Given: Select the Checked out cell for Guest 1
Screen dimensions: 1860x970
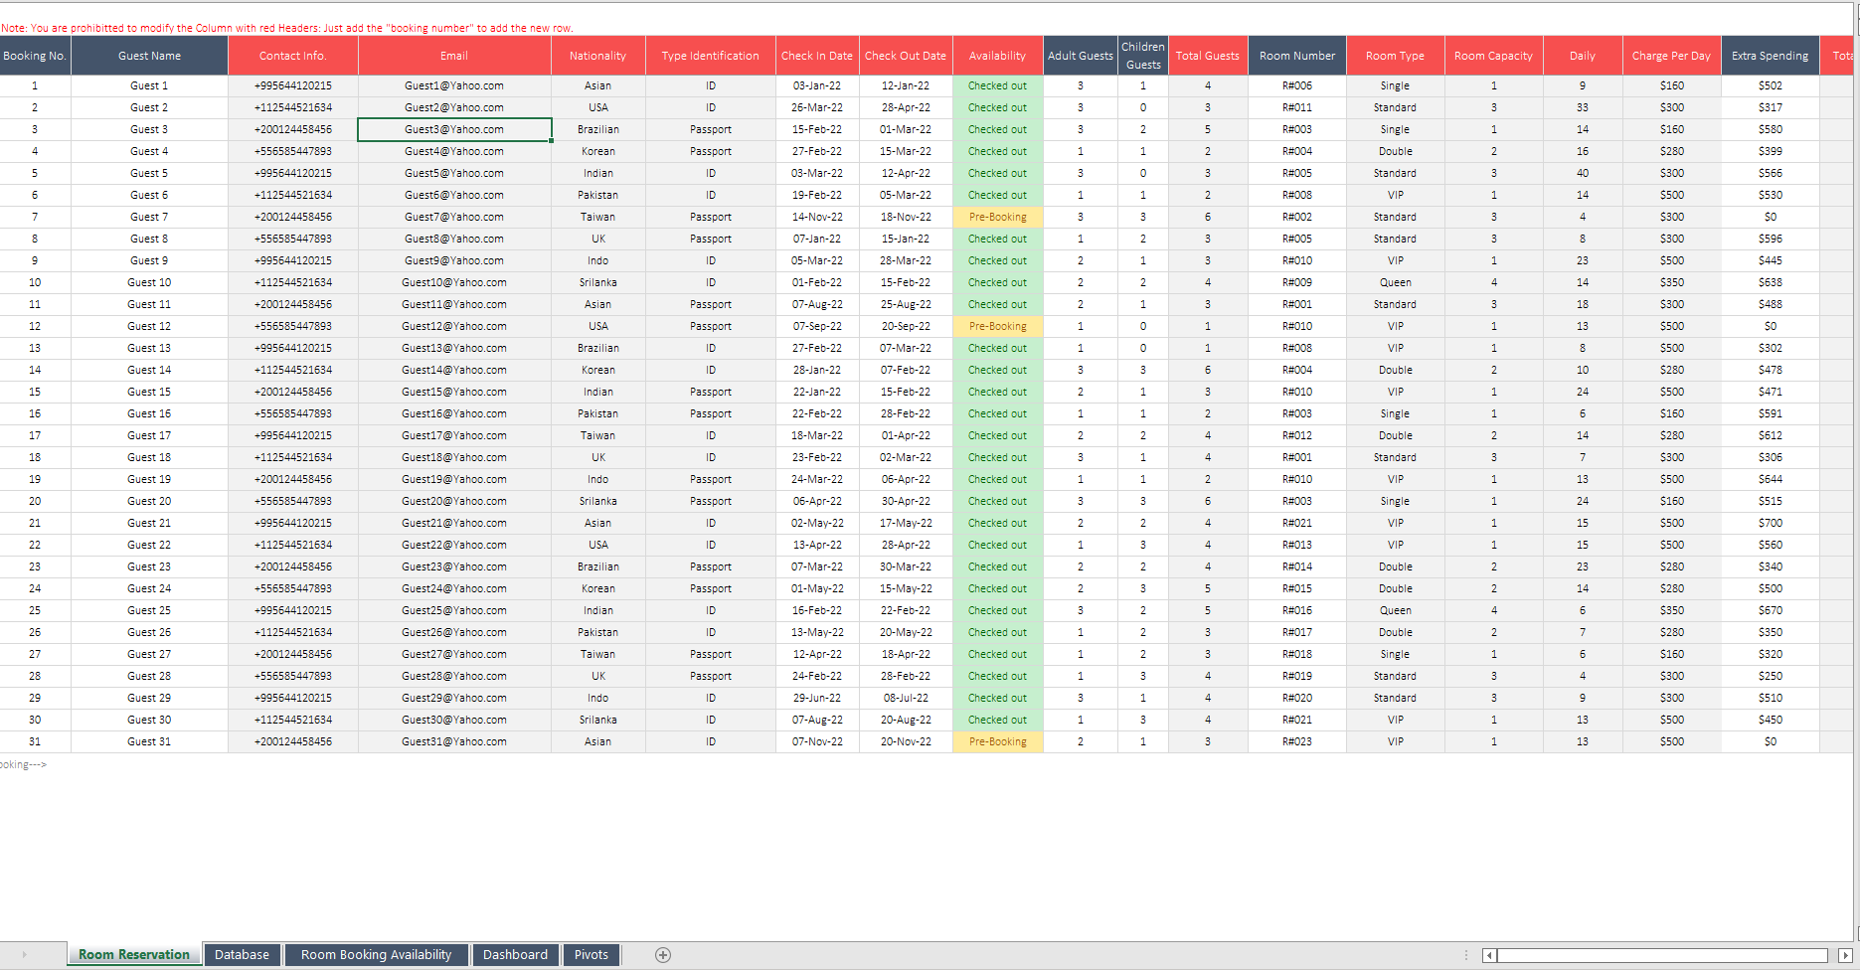Looking at the screenshot, I should 997,85.
